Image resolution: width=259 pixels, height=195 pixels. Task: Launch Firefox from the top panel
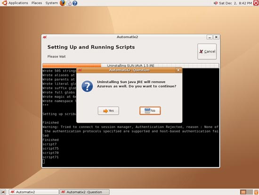coord(63,3)
